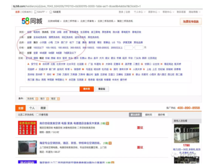Switch to the 个人 listings tab
The height and width of the screenshot is (168, 206).
click(x=32, y=108)
